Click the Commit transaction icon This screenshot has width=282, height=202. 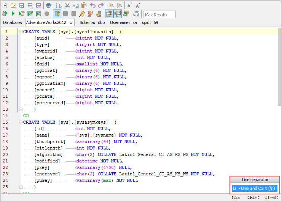pos(65,14)
